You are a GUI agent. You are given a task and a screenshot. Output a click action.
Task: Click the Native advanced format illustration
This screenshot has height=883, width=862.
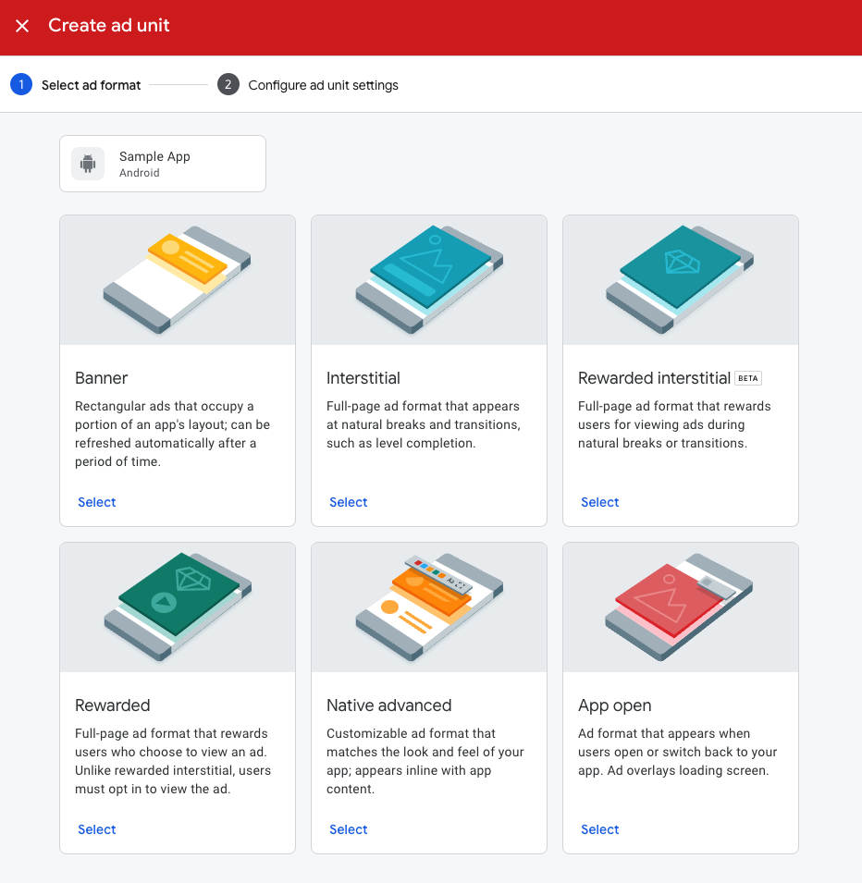click(x=428, y=607)
